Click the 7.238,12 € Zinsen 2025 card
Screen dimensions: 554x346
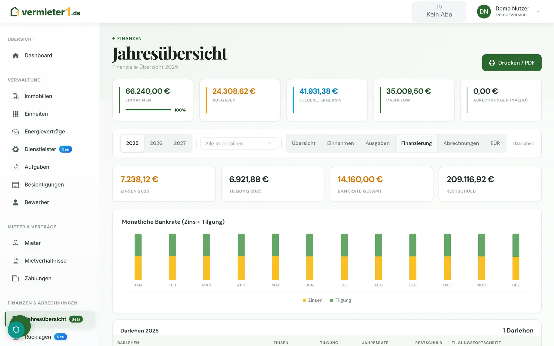click(164, 184)
